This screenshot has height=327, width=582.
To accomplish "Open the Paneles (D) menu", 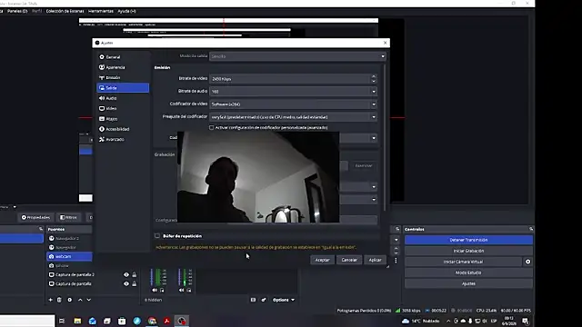I will click(17, 11).
